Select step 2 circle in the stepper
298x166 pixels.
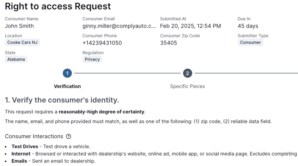[x=188, y=73]
